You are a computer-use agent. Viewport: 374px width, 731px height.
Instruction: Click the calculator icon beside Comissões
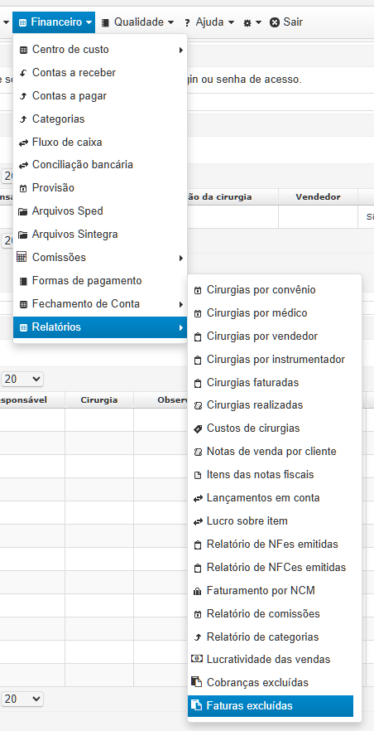[22, 257]
